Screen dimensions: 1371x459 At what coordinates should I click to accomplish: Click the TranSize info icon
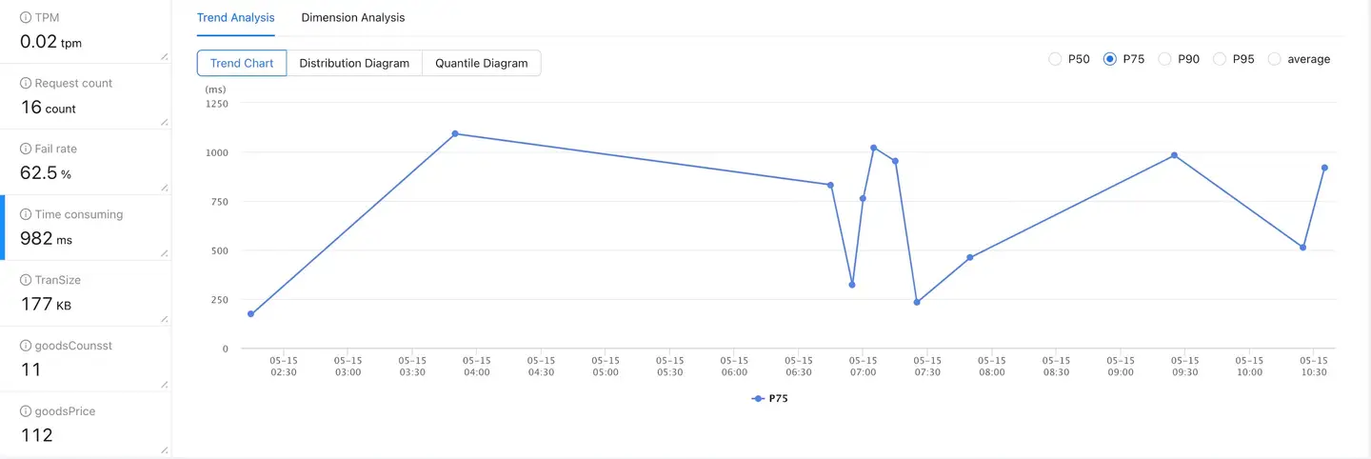[x=26, y=281]
